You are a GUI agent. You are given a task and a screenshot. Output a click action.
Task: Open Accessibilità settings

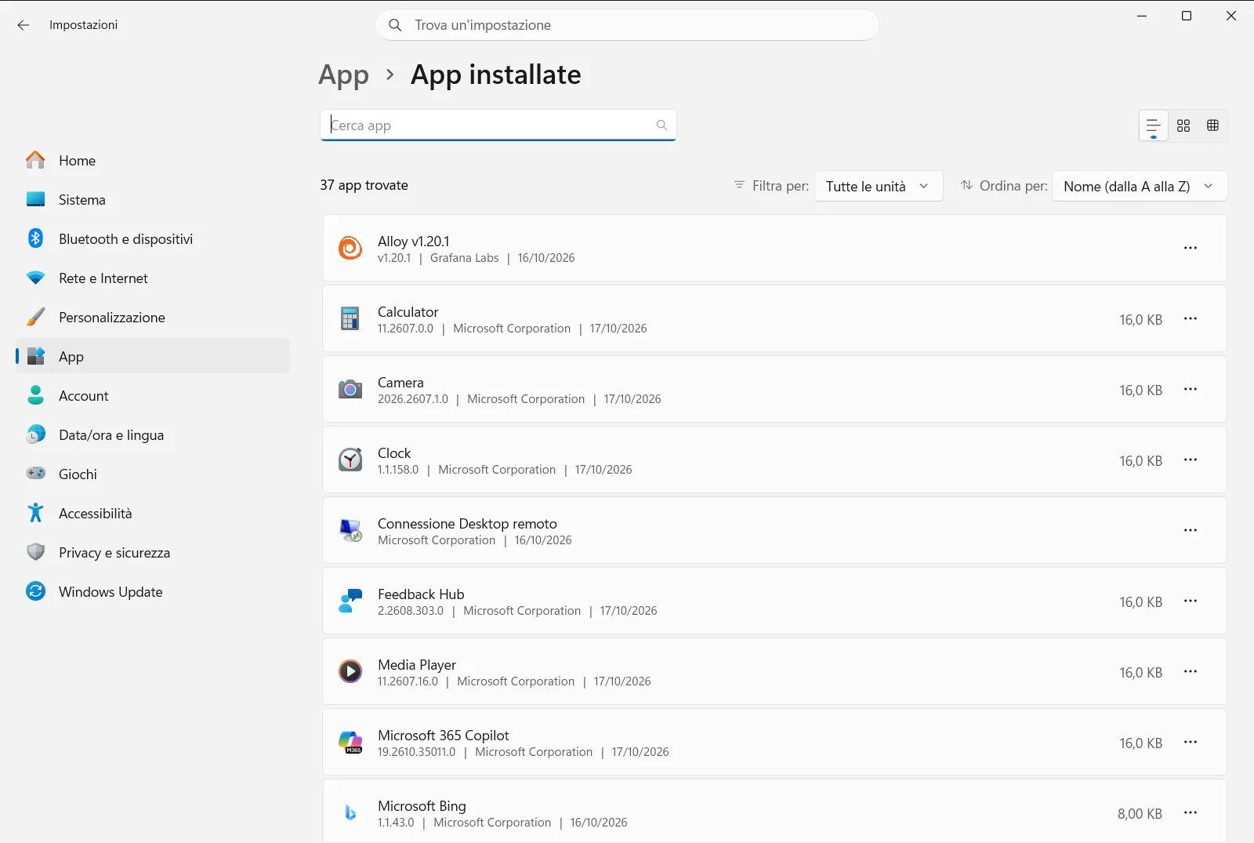click(153, 513)
